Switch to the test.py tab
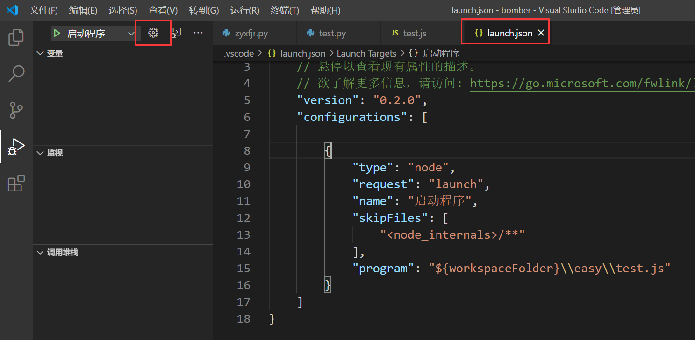The width and height of the screenshot is (695, 340). [339, 33]
